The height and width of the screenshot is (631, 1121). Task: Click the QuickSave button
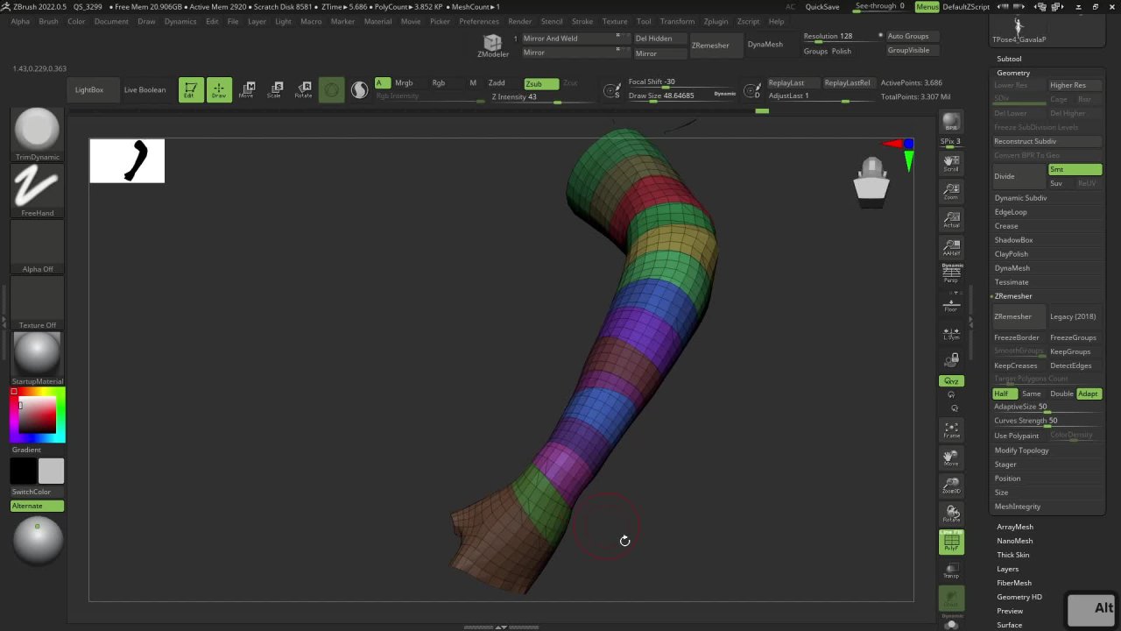click(822, 7)
